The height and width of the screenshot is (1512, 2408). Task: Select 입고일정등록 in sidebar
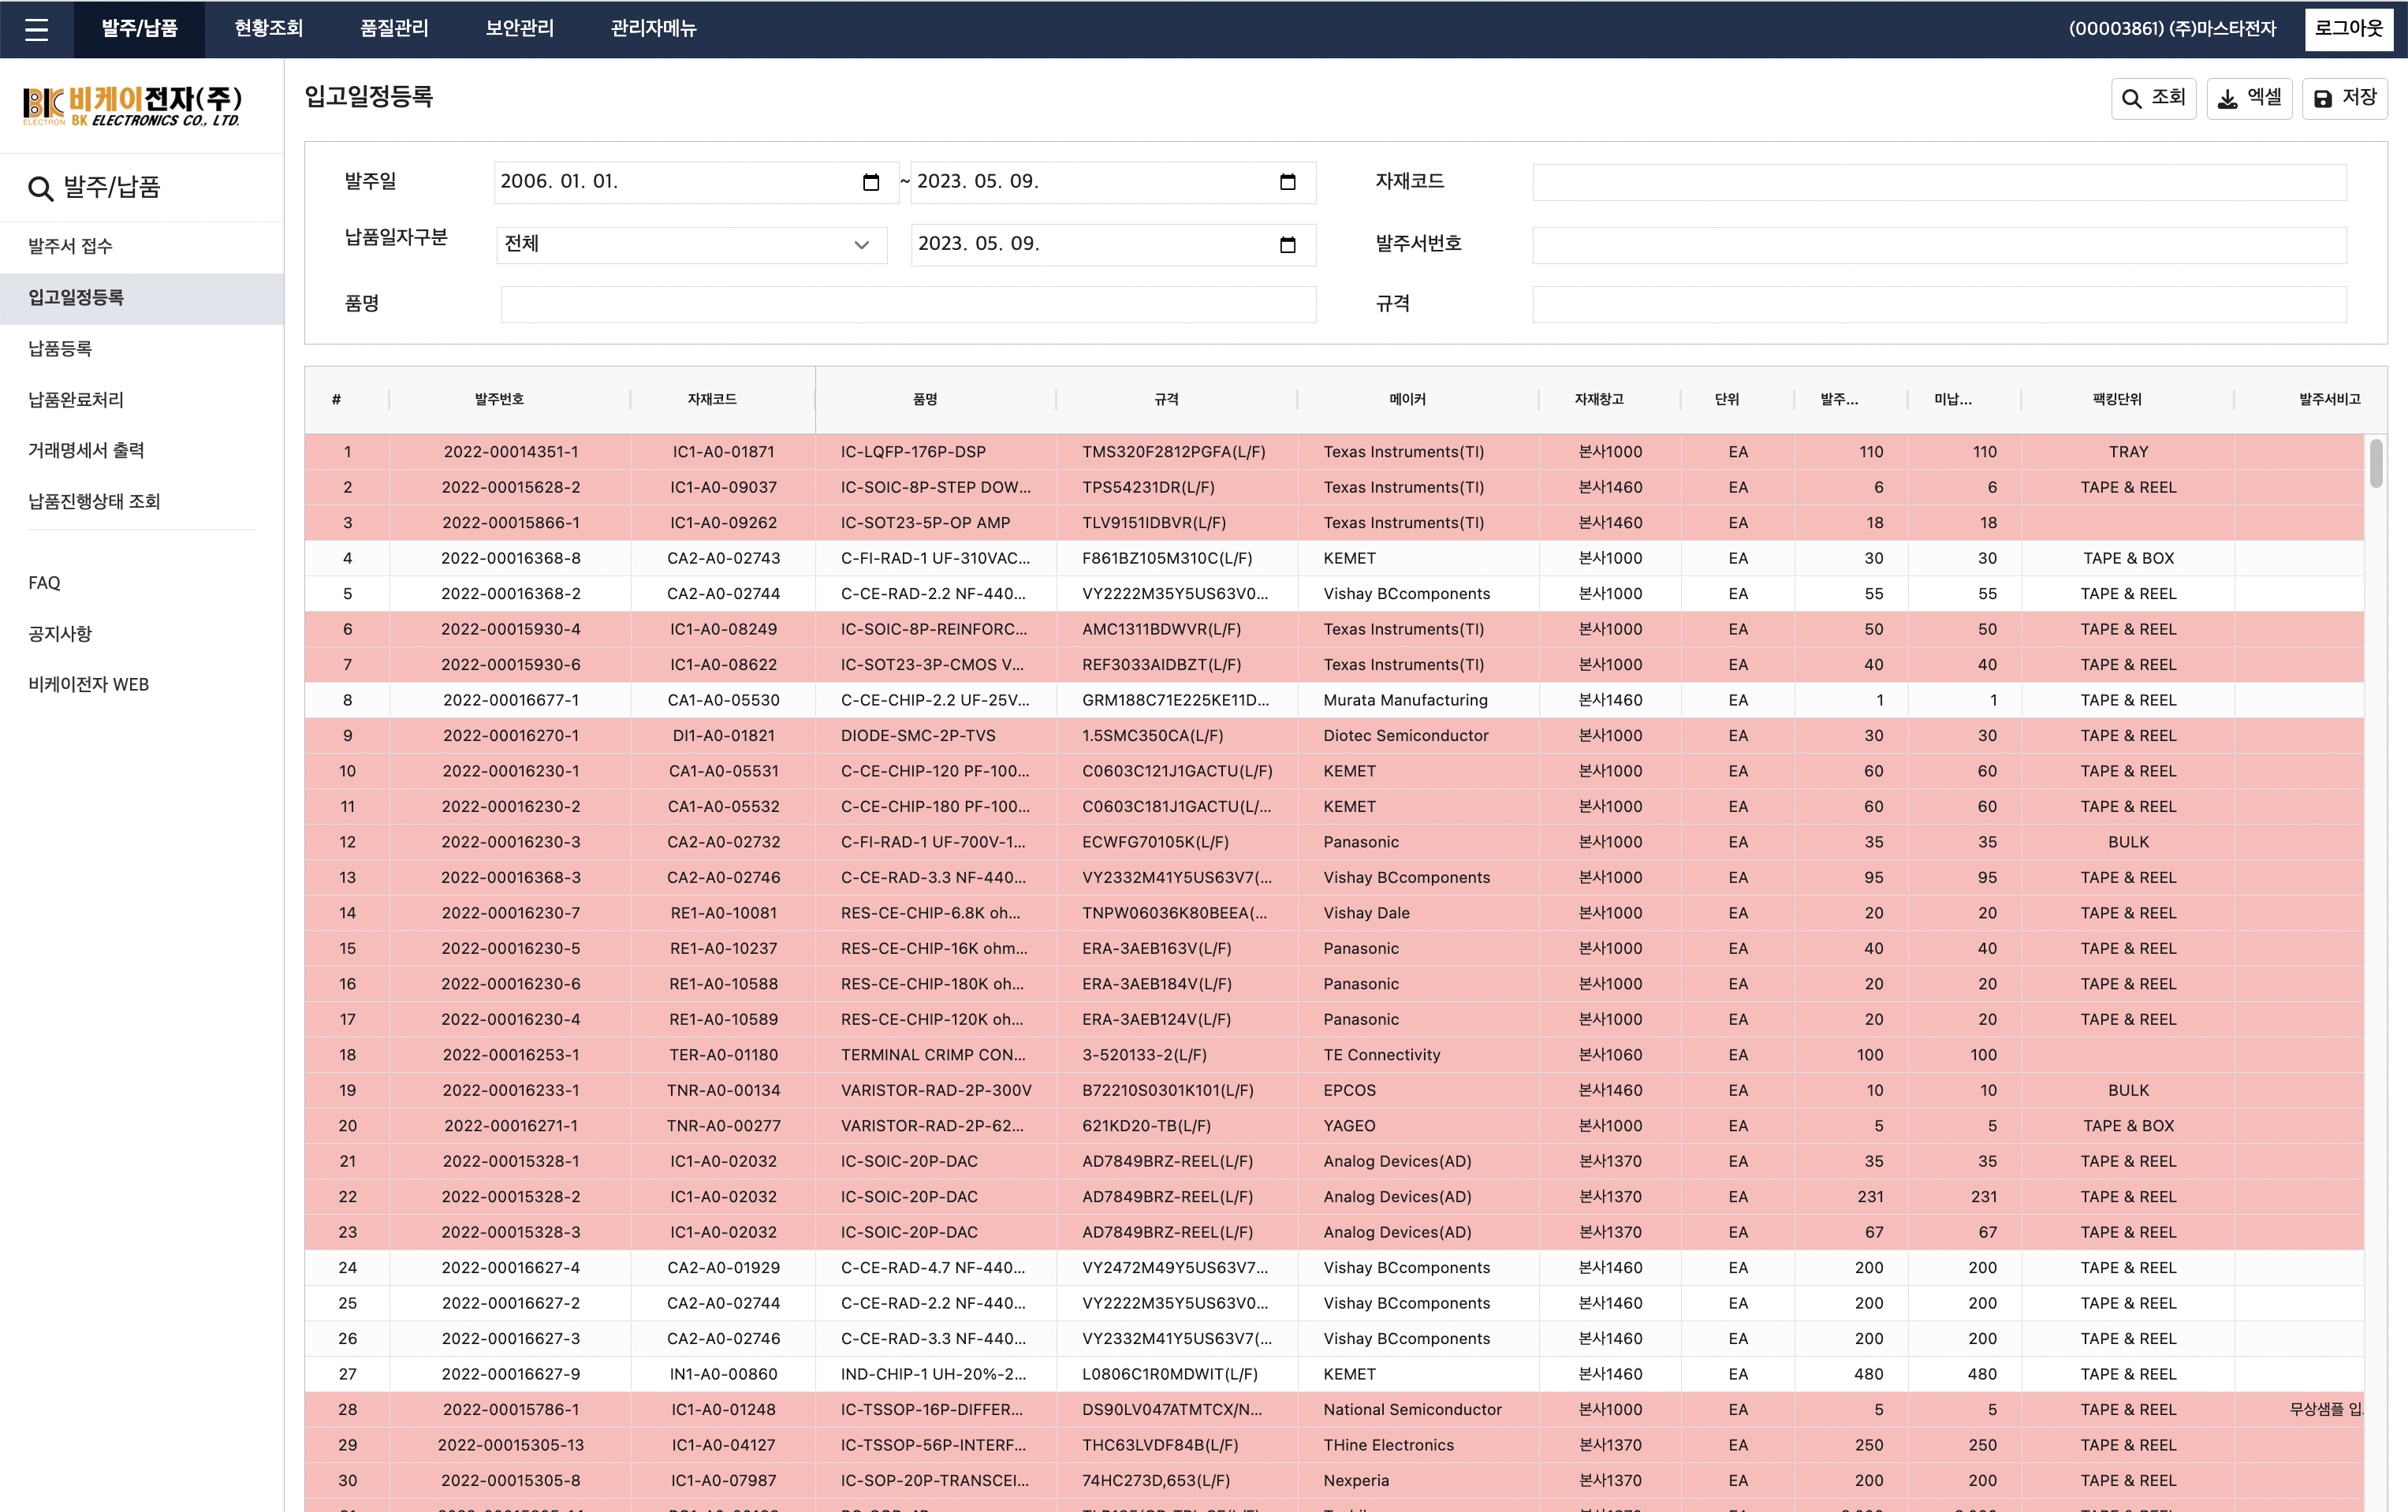click(142, 298)
